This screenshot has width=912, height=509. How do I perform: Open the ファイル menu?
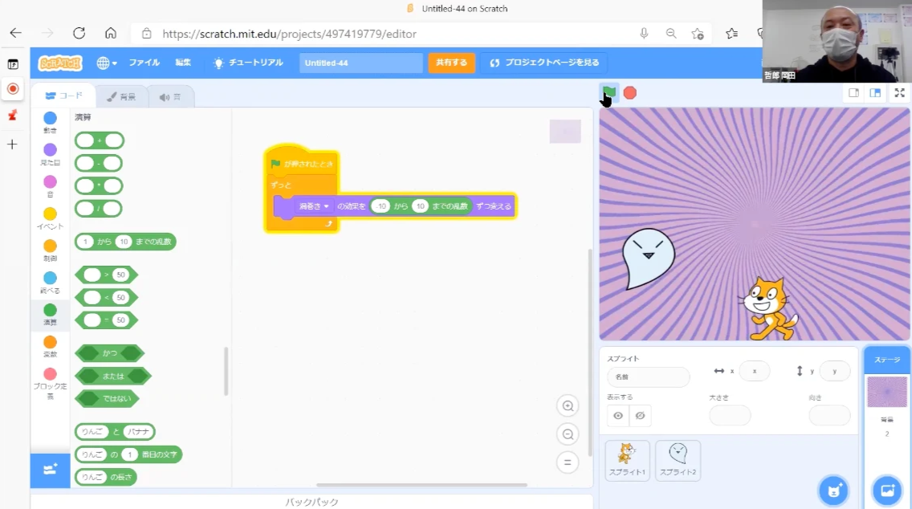pos(145,63)
